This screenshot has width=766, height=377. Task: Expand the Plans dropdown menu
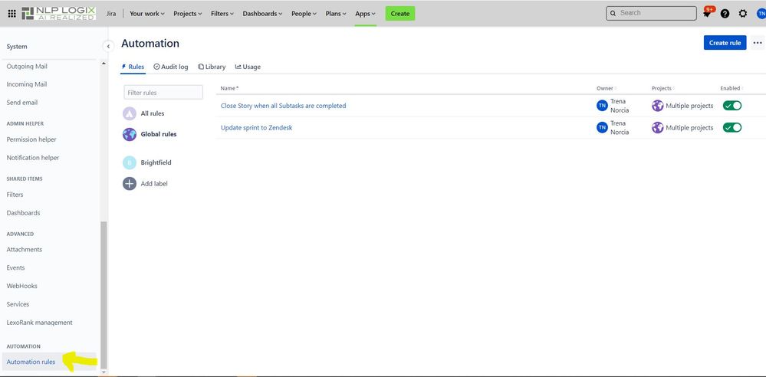point(336,14)
